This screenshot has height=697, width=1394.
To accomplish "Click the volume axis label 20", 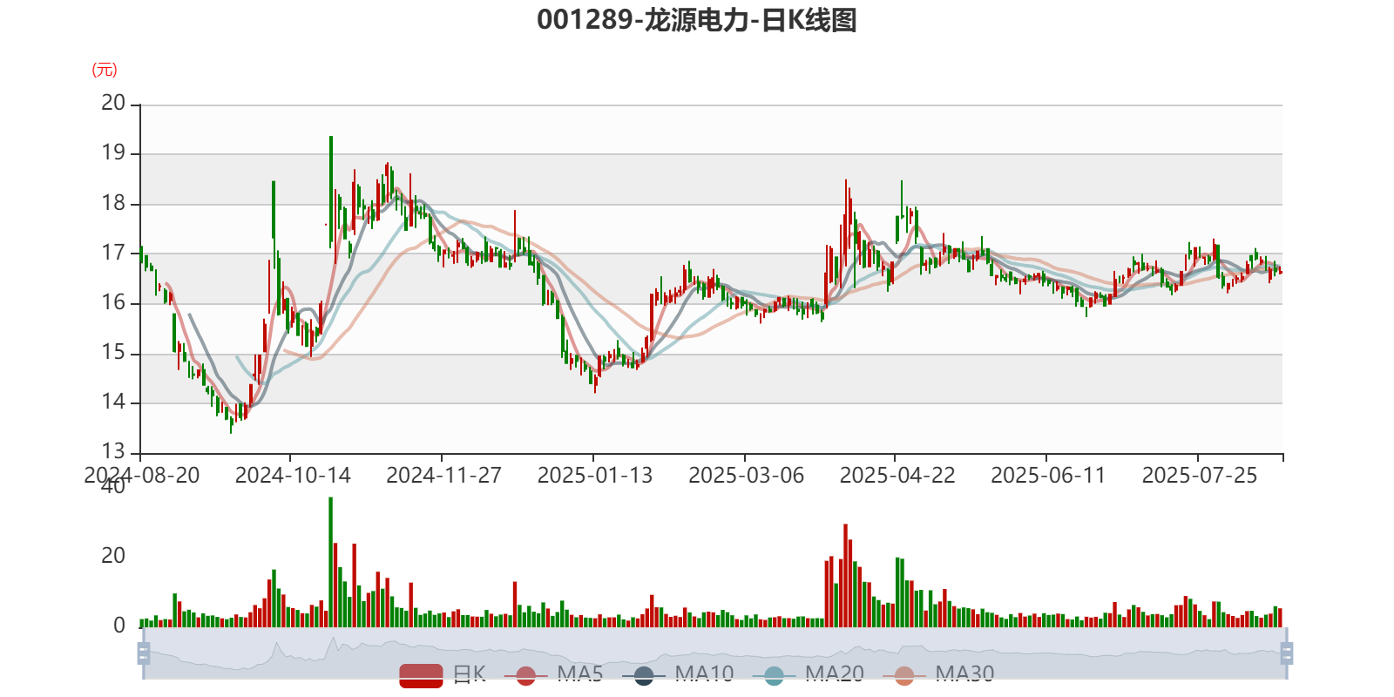I will [113, 556].
